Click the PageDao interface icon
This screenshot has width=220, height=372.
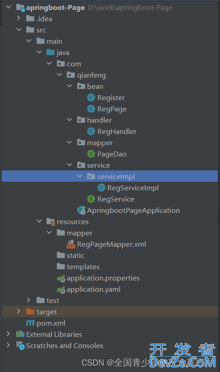click(x=91, y=154)
